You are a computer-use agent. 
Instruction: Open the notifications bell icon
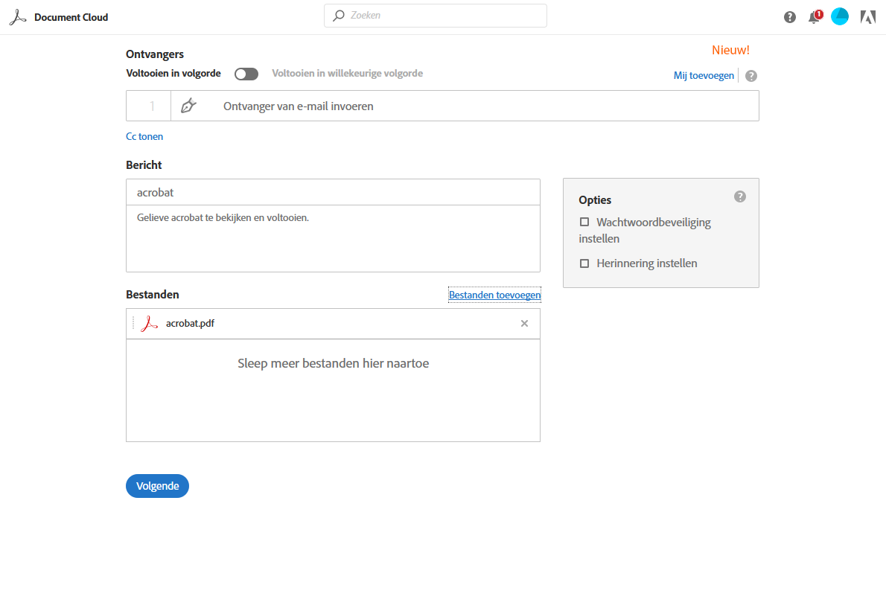coord(814,17)
